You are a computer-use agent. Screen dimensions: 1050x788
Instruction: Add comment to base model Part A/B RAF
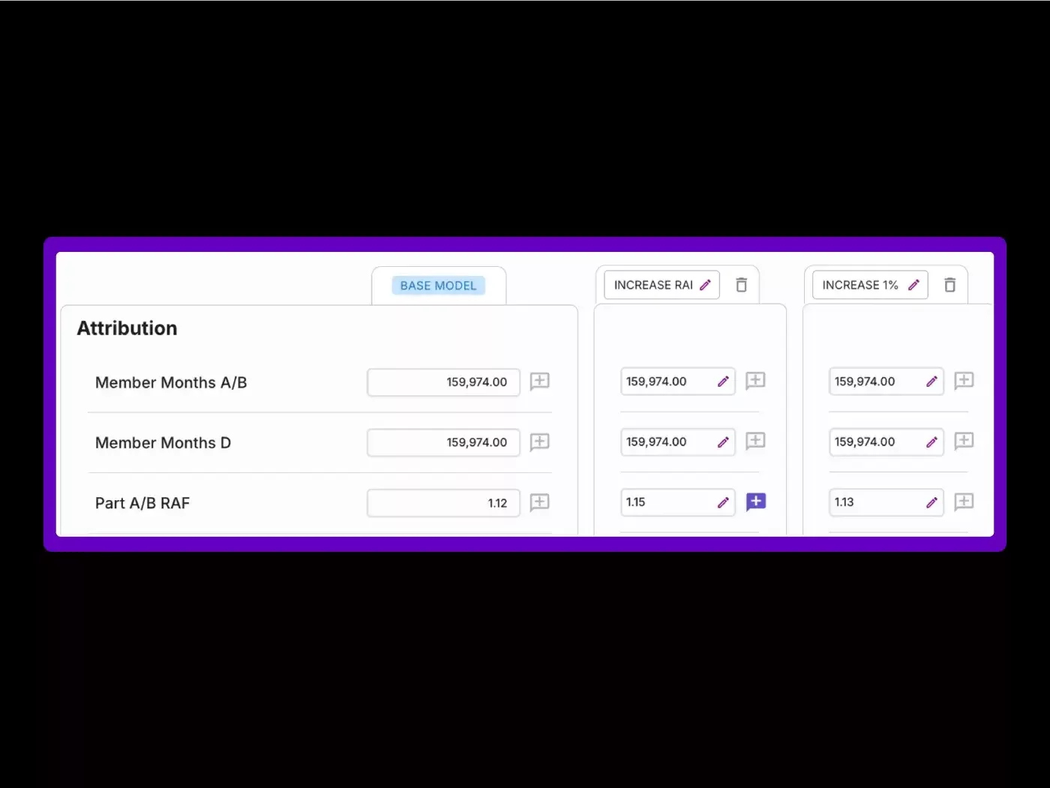(539, 502)
